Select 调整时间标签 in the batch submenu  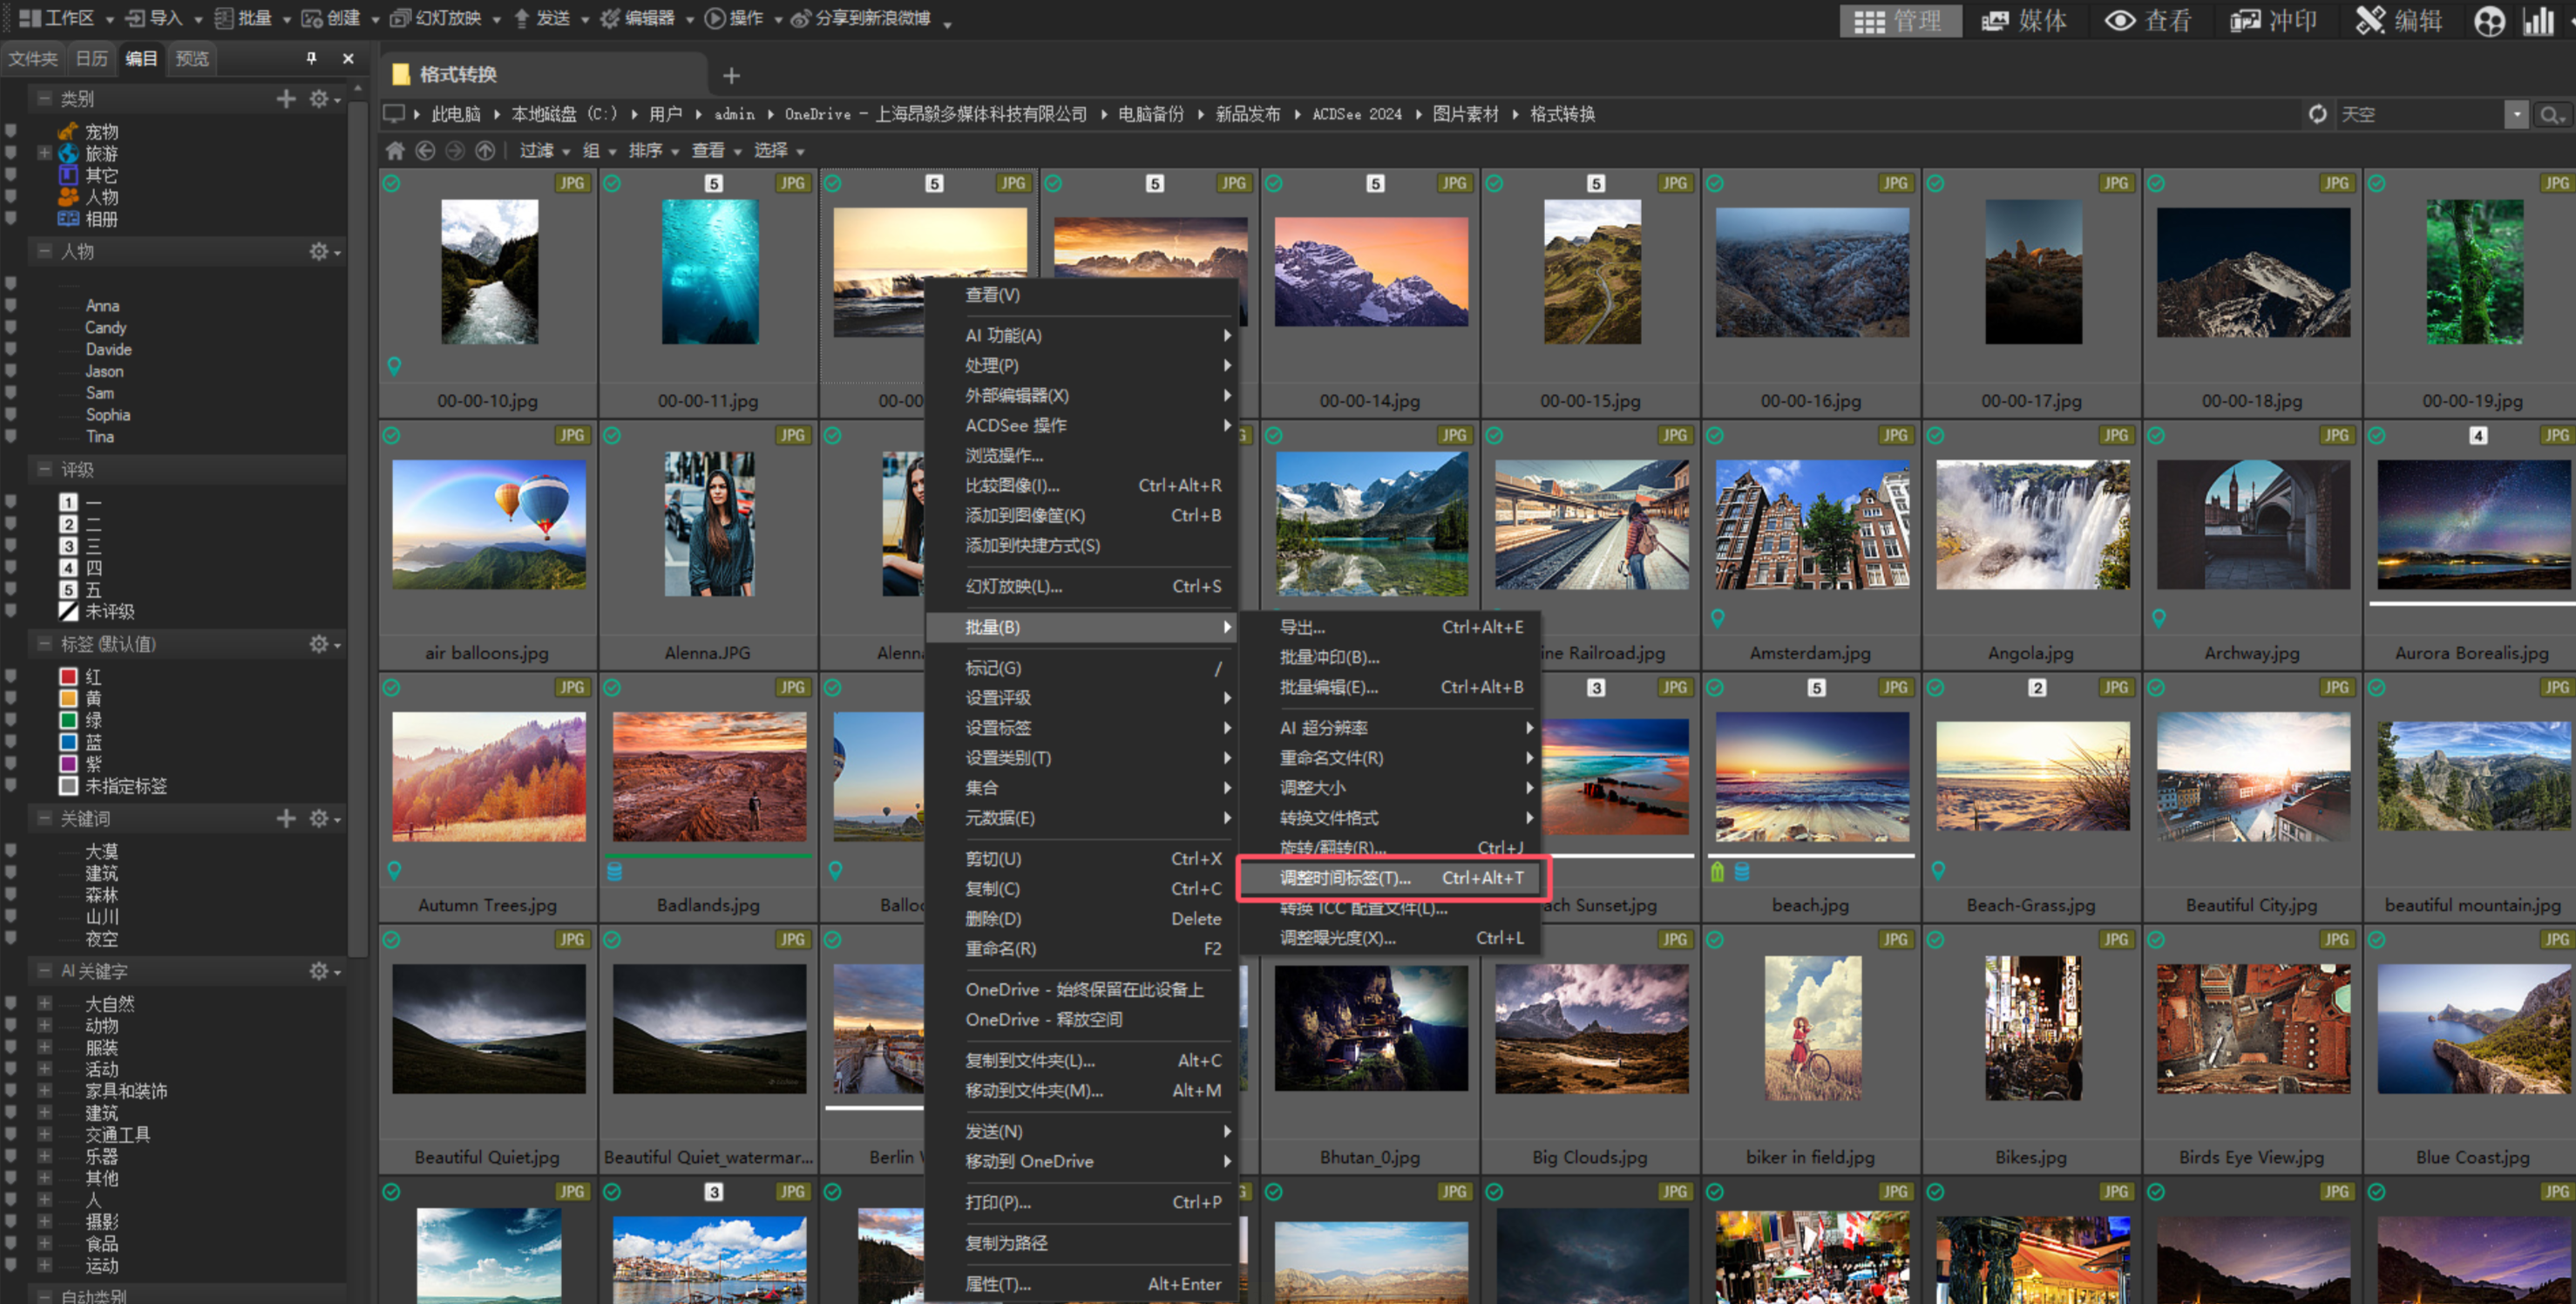point(1345,877)
